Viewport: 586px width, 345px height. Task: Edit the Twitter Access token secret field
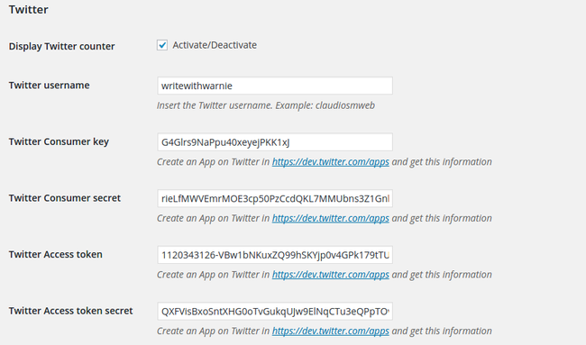click(275, 312)
